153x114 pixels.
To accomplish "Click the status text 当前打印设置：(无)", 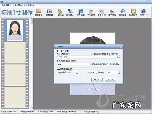I will 91,112.
